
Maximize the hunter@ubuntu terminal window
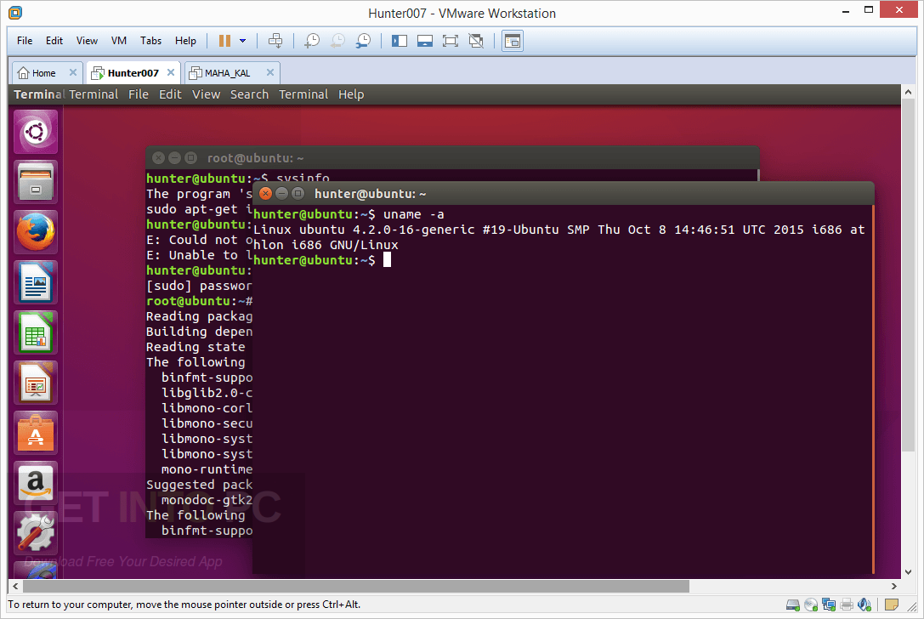298,193
